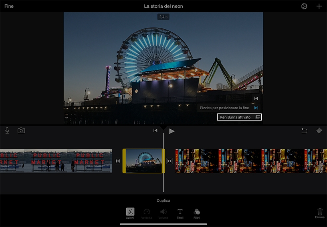327x227 pixels.
Task: Edit transition before the Ferris wheel clip
Action: tap(118, 161)
